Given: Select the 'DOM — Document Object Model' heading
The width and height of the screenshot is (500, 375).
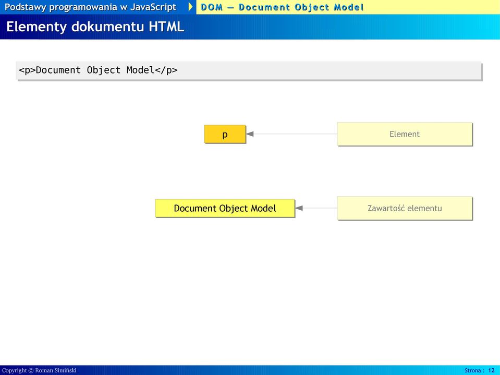Looking at the screenshot, I should [282, 7].
